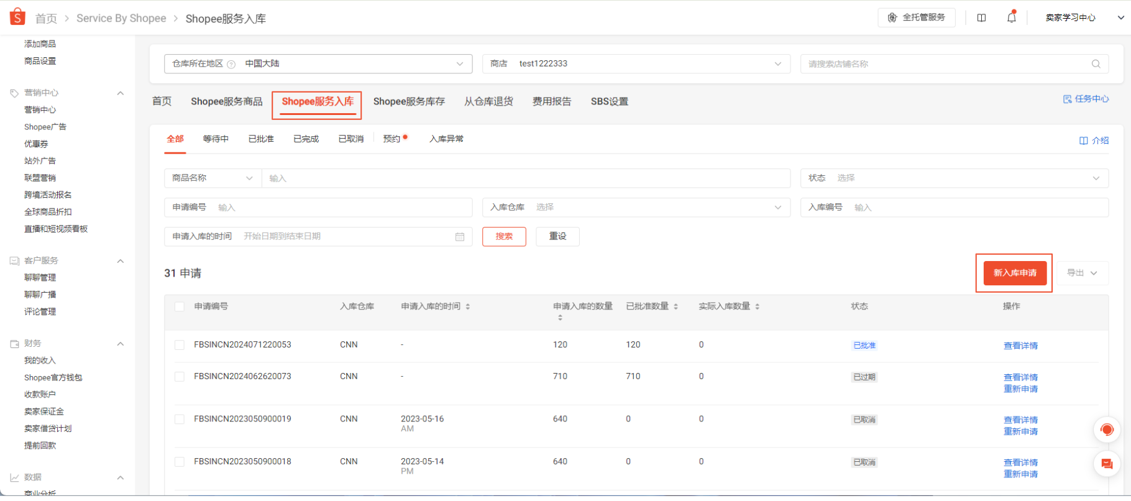
Task: Click the 营销中心 tag icon in sidebar
Action: (x=14, y=93)
